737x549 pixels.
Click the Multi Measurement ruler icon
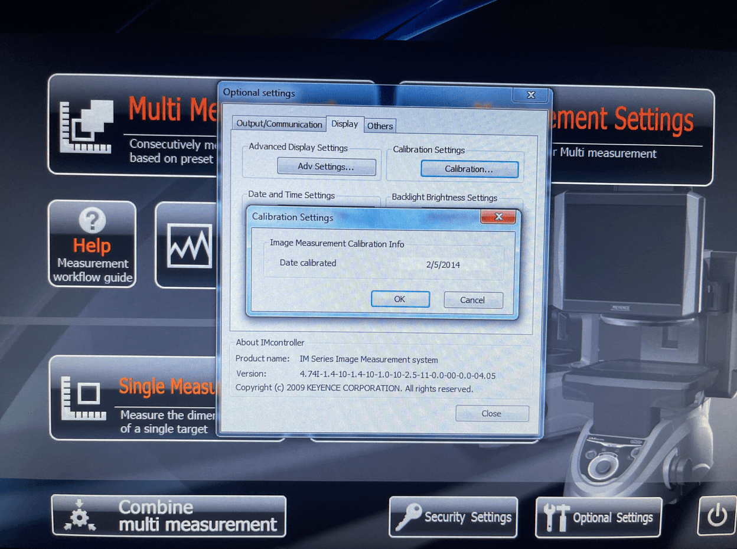coord(86,126)
